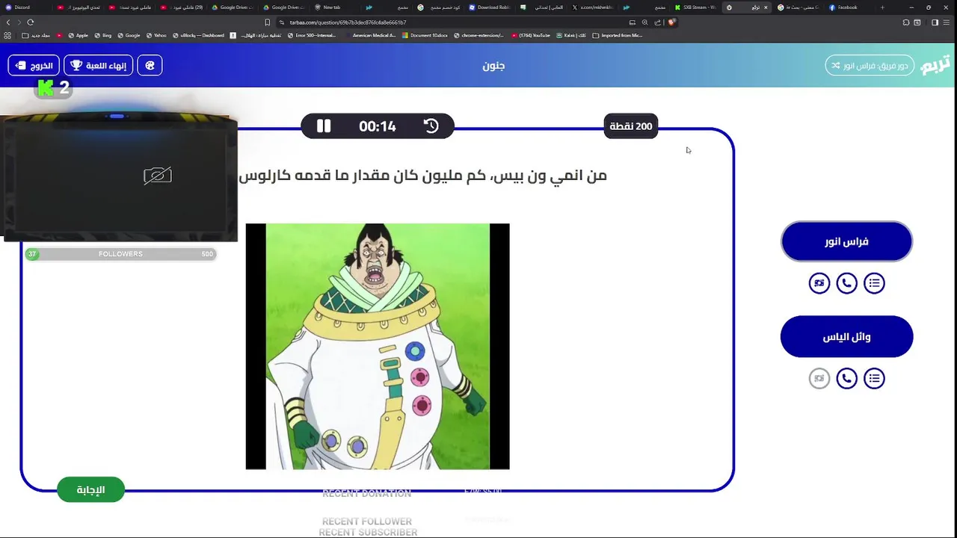Click the دور فريق: فراس انور turn pill
The height and width of the screenshot is (538, 957).
click(870, 66)
